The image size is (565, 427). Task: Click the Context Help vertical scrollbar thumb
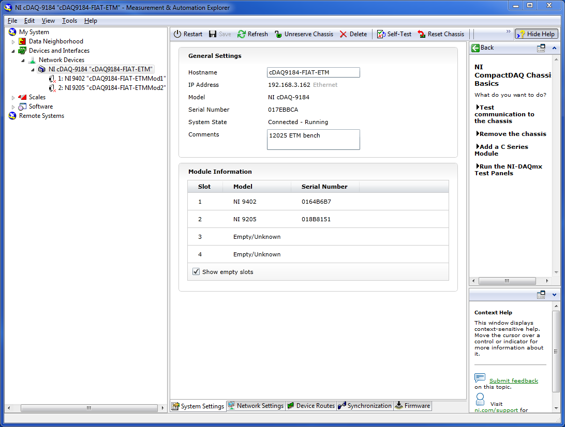point(556,351)
